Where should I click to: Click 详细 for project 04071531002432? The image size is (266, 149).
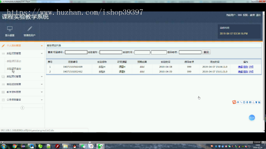pyautogui.click(x=251, y=72)
